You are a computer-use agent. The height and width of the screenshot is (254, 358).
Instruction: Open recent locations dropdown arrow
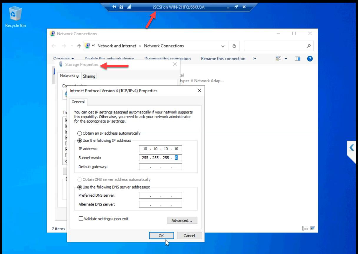(72, 46)
